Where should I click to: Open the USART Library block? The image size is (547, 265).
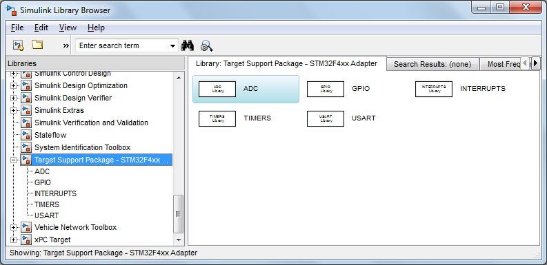click(x=326, y=118)
